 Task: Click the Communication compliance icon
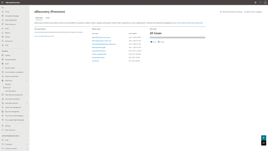coord(3,72)
